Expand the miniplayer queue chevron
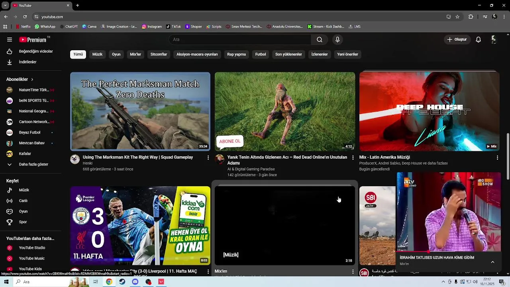This screenshot has width=510, height=287. [x=492, y=262]
